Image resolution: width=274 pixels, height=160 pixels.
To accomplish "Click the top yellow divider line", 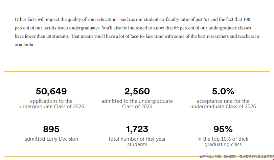I will (x=137, y=71).
